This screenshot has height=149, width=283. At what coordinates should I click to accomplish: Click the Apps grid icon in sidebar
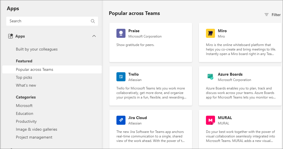[10, 36]
